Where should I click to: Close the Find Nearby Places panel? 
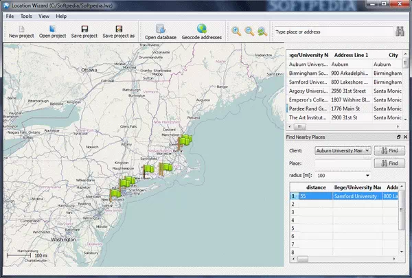click(x=405, y=137)
